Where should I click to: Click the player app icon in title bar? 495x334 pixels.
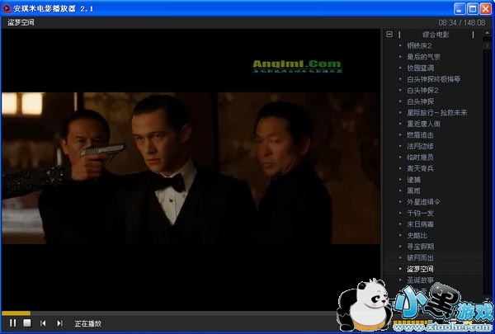pos(7,8)
